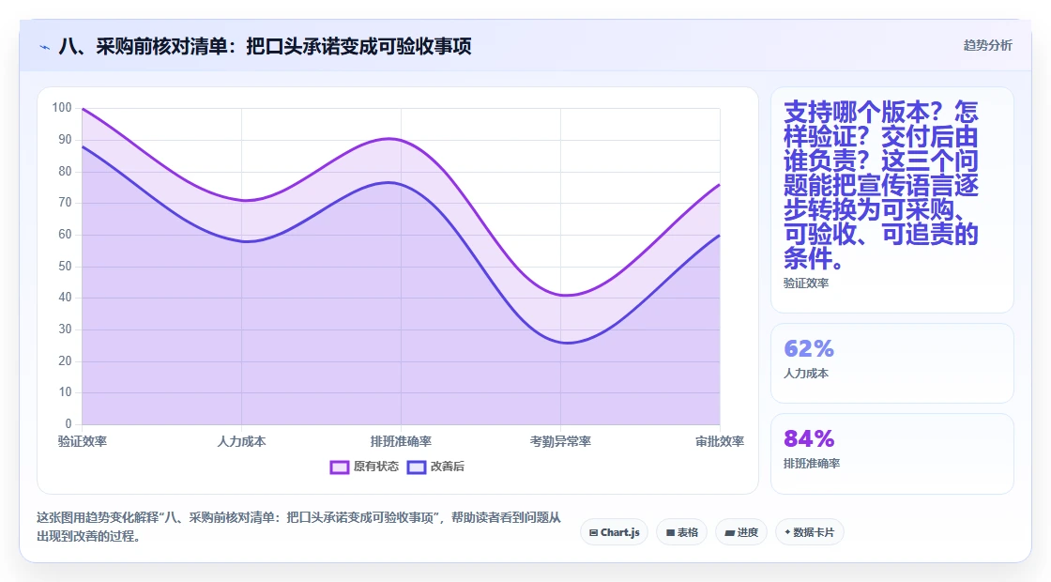Click the square icon in the 表格 pill
Viewport: 1051px width, 582px height.
[x=670, y=533]
